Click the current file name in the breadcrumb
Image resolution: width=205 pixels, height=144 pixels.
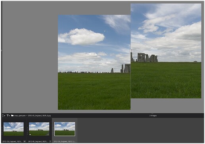coord(39,116)
